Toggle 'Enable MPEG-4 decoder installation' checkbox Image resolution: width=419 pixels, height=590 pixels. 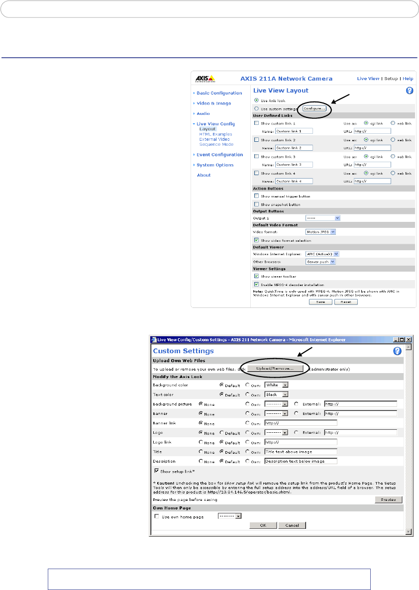256,285
